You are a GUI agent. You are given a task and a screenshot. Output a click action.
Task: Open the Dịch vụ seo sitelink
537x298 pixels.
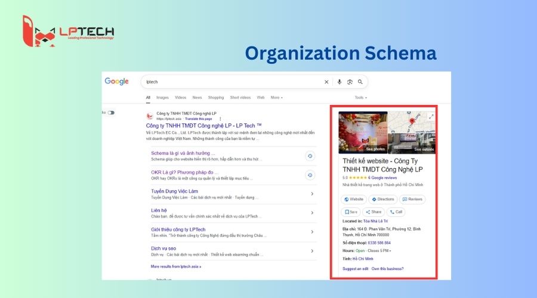[x=163, y=249]
